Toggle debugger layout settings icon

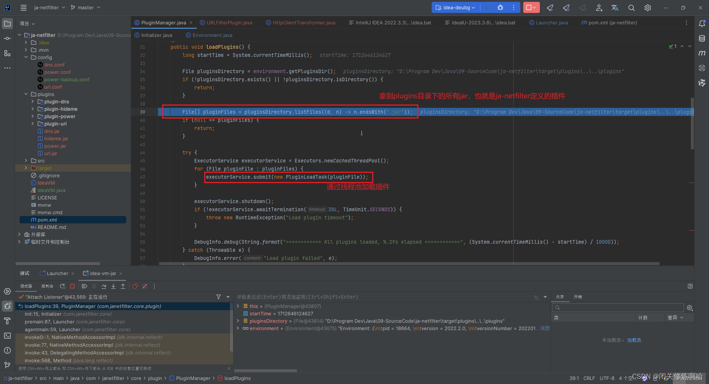point(690,286)
